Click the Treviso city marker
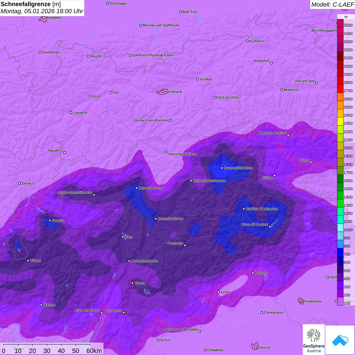Image resolution: width=355 pixels, height=355 pixels. (256, 347)
